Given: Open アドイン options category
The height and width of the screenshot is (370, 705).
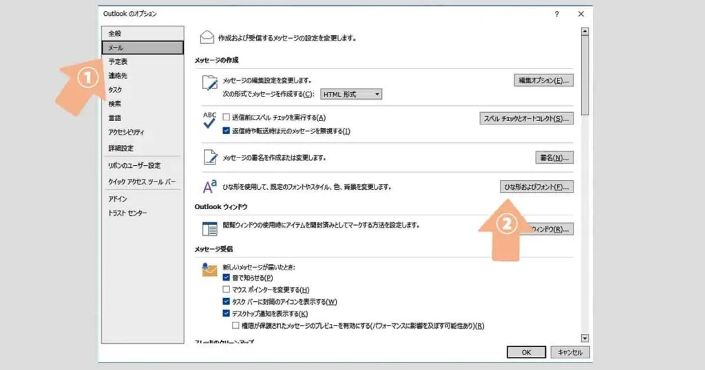Looking at the screenshot, I should click(143, 199).
